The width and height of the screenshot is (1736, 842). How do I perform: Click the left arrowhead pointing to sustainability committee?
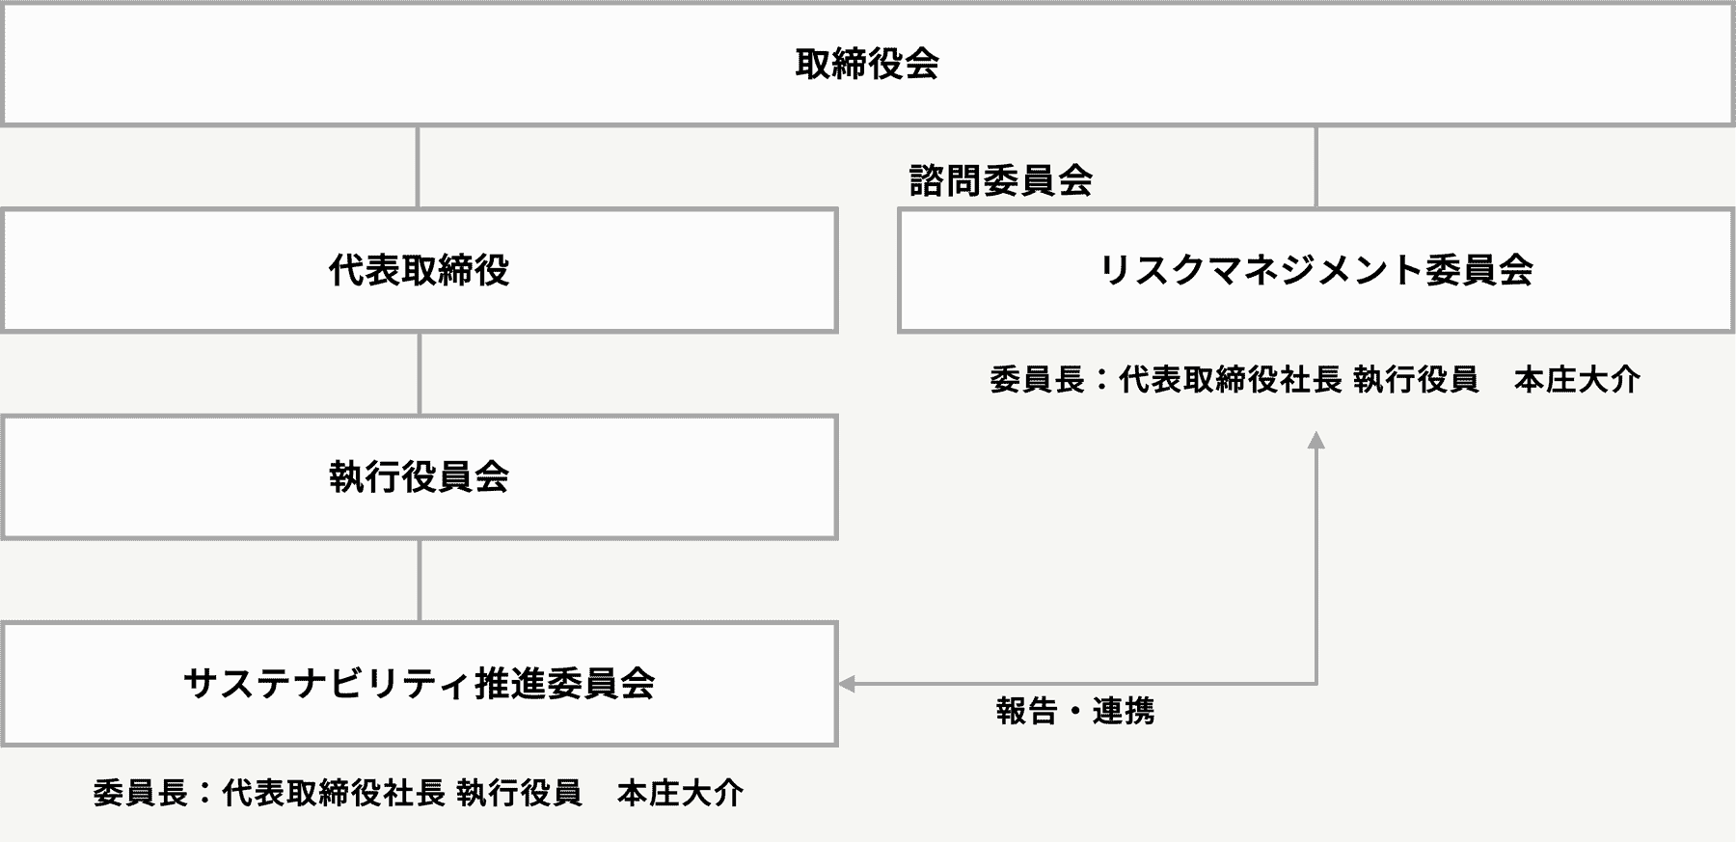coord(847,684)
